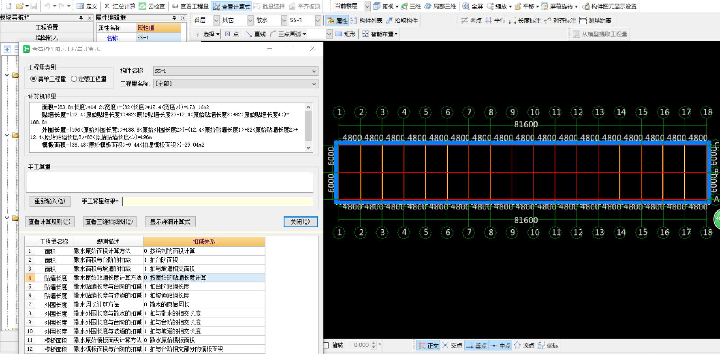Toggle the 旋转 checkbox
Image resolution: width=720 pixels, height=354 pixels.
pyautogui.click(x=326, y=345)
